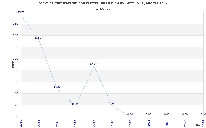Select the 47.07 data point label
This screenshot has width=206, height=128.
[57, 87]
